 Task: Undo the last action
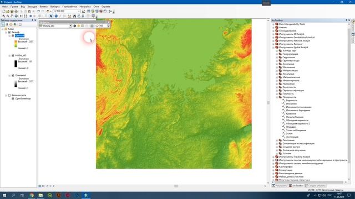tap(39, 11)
